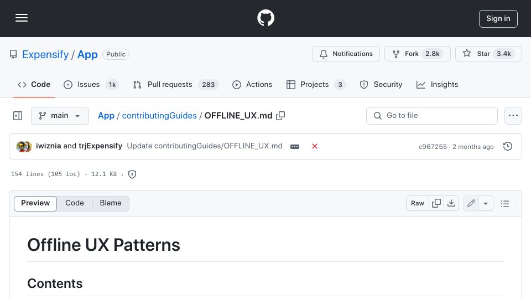Open the commit message Update contributingGuides/OFFLINE_UX.md

pos(205,146)
